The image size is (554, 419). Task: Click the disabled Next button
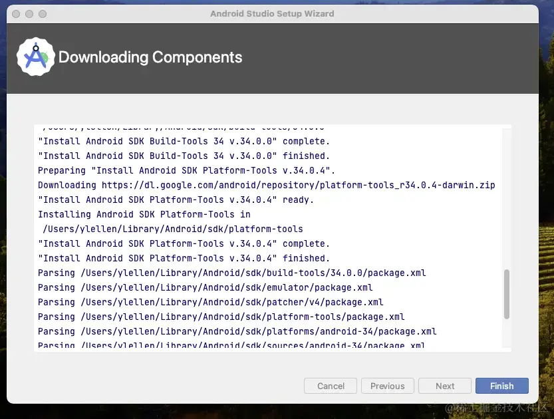(x=445, y=386)
